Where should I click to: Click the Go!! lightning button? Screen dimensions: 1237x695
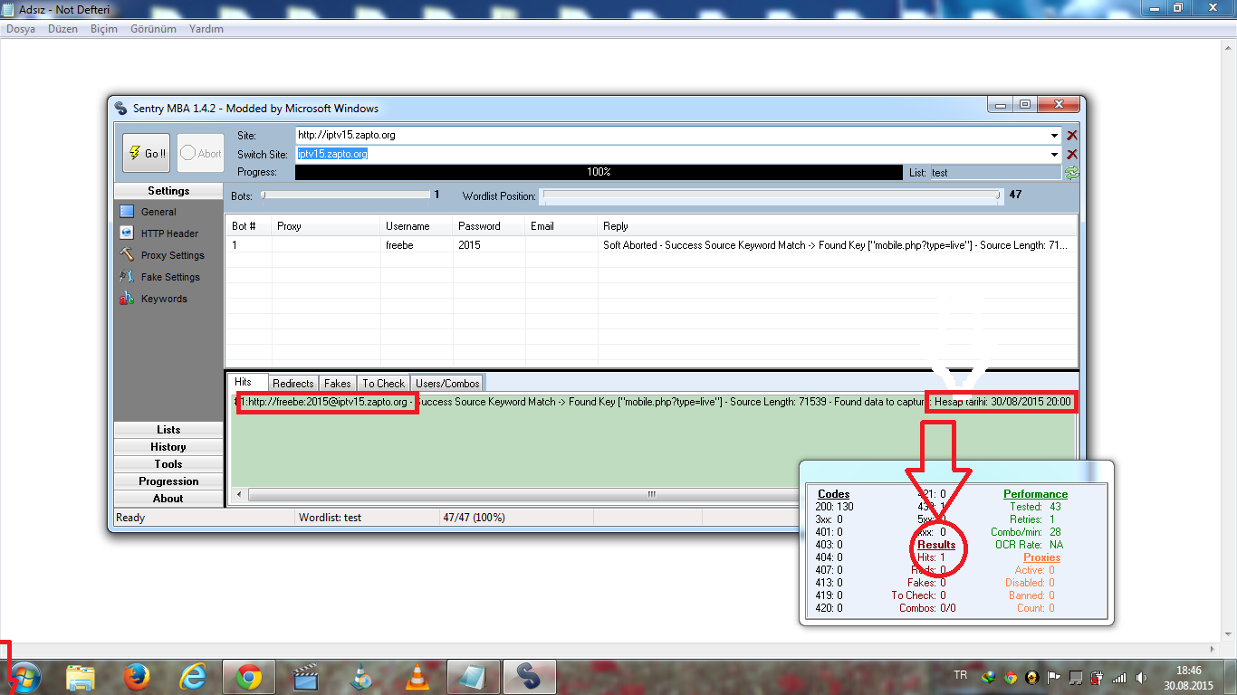tap(146, 153)
